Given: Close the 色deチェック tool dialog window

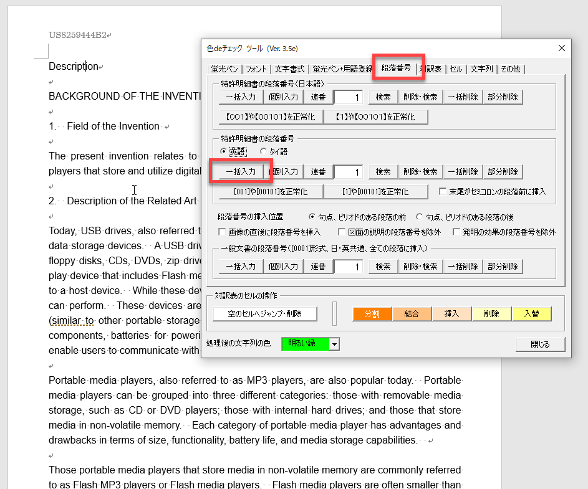Looking at the screenshot, I should click(x=561, y=48).
